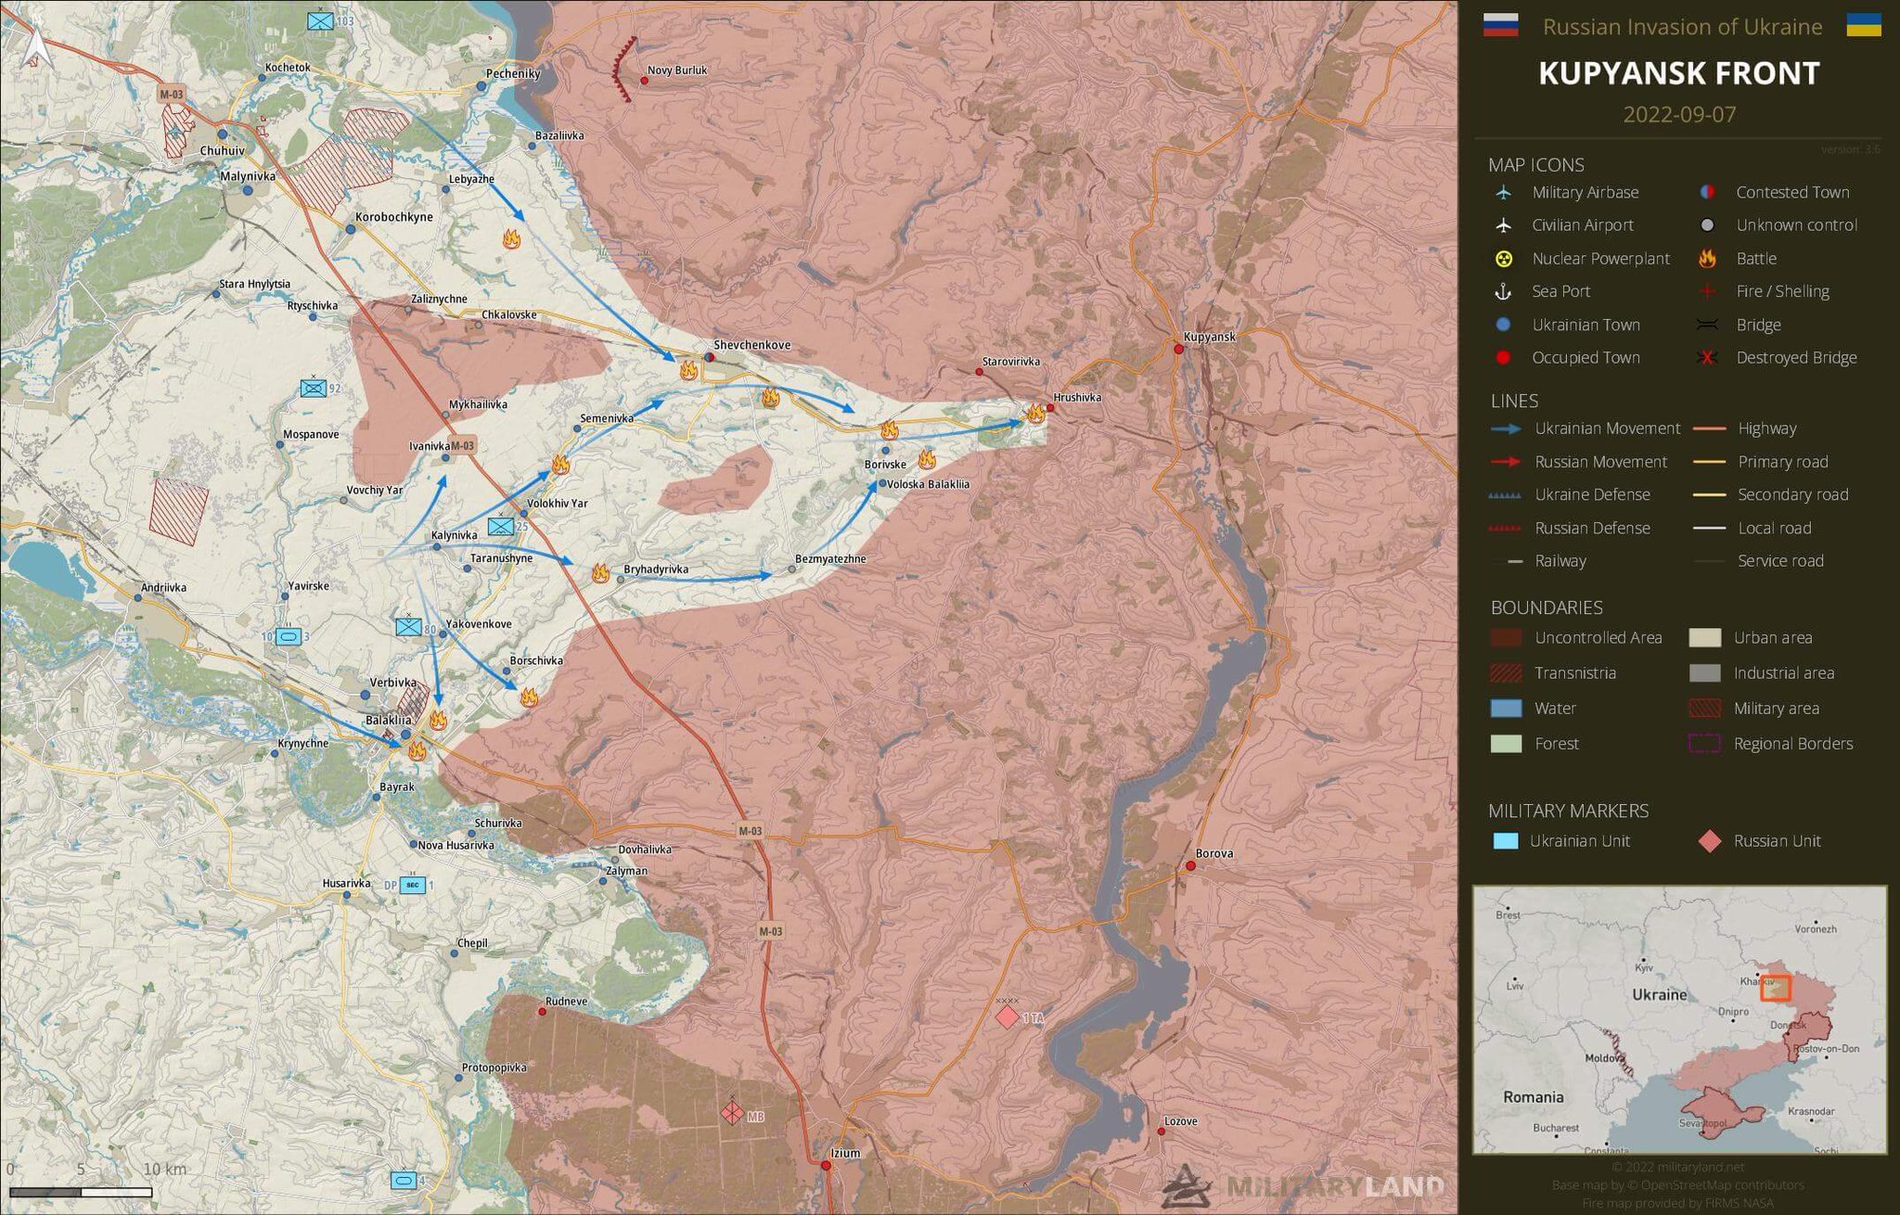Viewport: 1900px width, 1215px height.
Task: Click the Kupyansk occupied town red dot
Action: (1178, 350)
